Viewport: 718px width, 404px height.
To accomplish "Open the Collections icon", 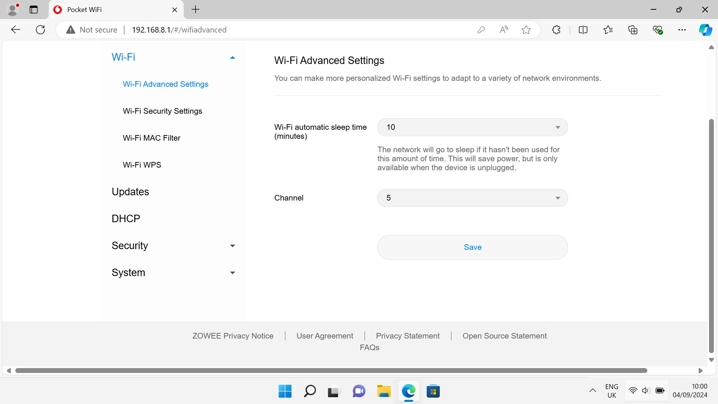I will [x=633, y=30].
